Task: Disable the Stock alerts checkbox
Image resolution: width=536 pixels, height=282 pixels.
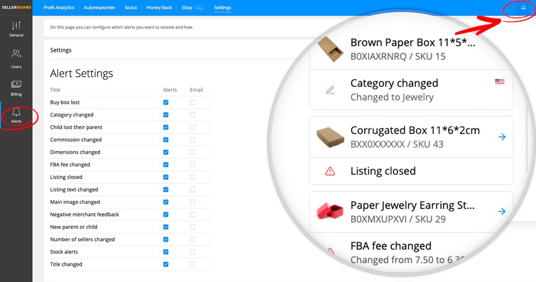Action: (166, 252)
